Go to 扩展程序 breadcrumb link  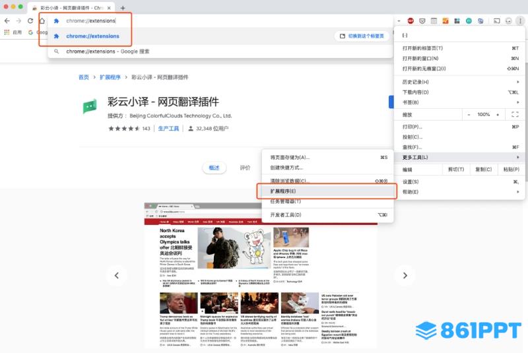(x=110, y=77)
